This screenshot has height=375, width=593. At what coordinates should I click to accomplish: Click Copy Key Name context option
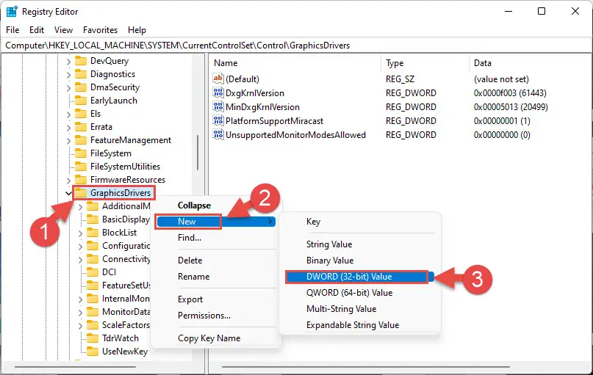tap(209, 338)
